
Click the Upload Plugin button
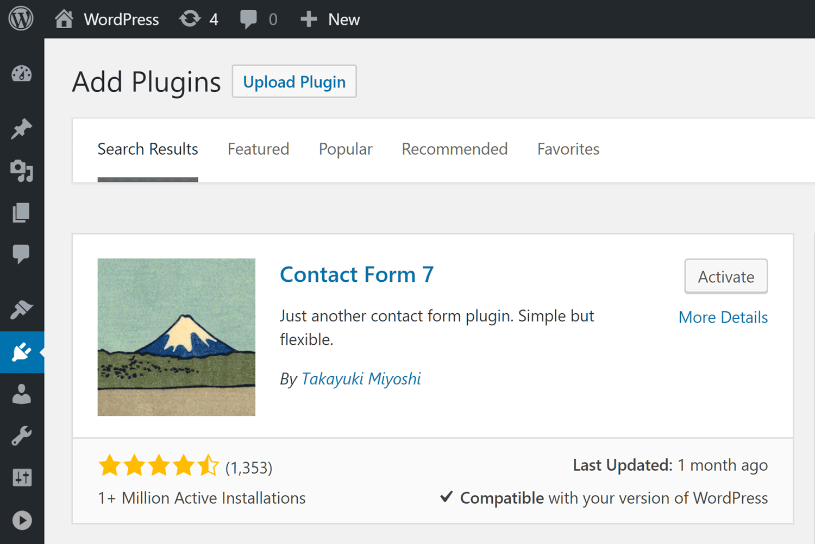[x=294, y=81]
